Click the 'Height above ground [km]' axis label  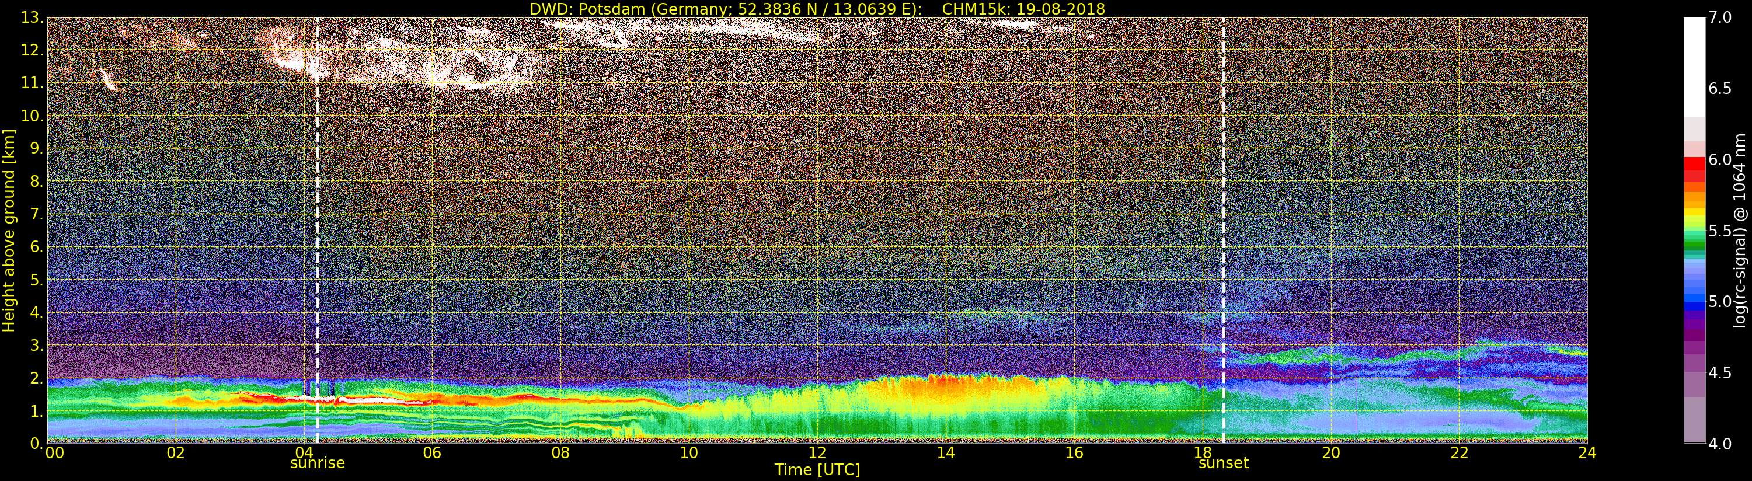click(x=9, y=231)
